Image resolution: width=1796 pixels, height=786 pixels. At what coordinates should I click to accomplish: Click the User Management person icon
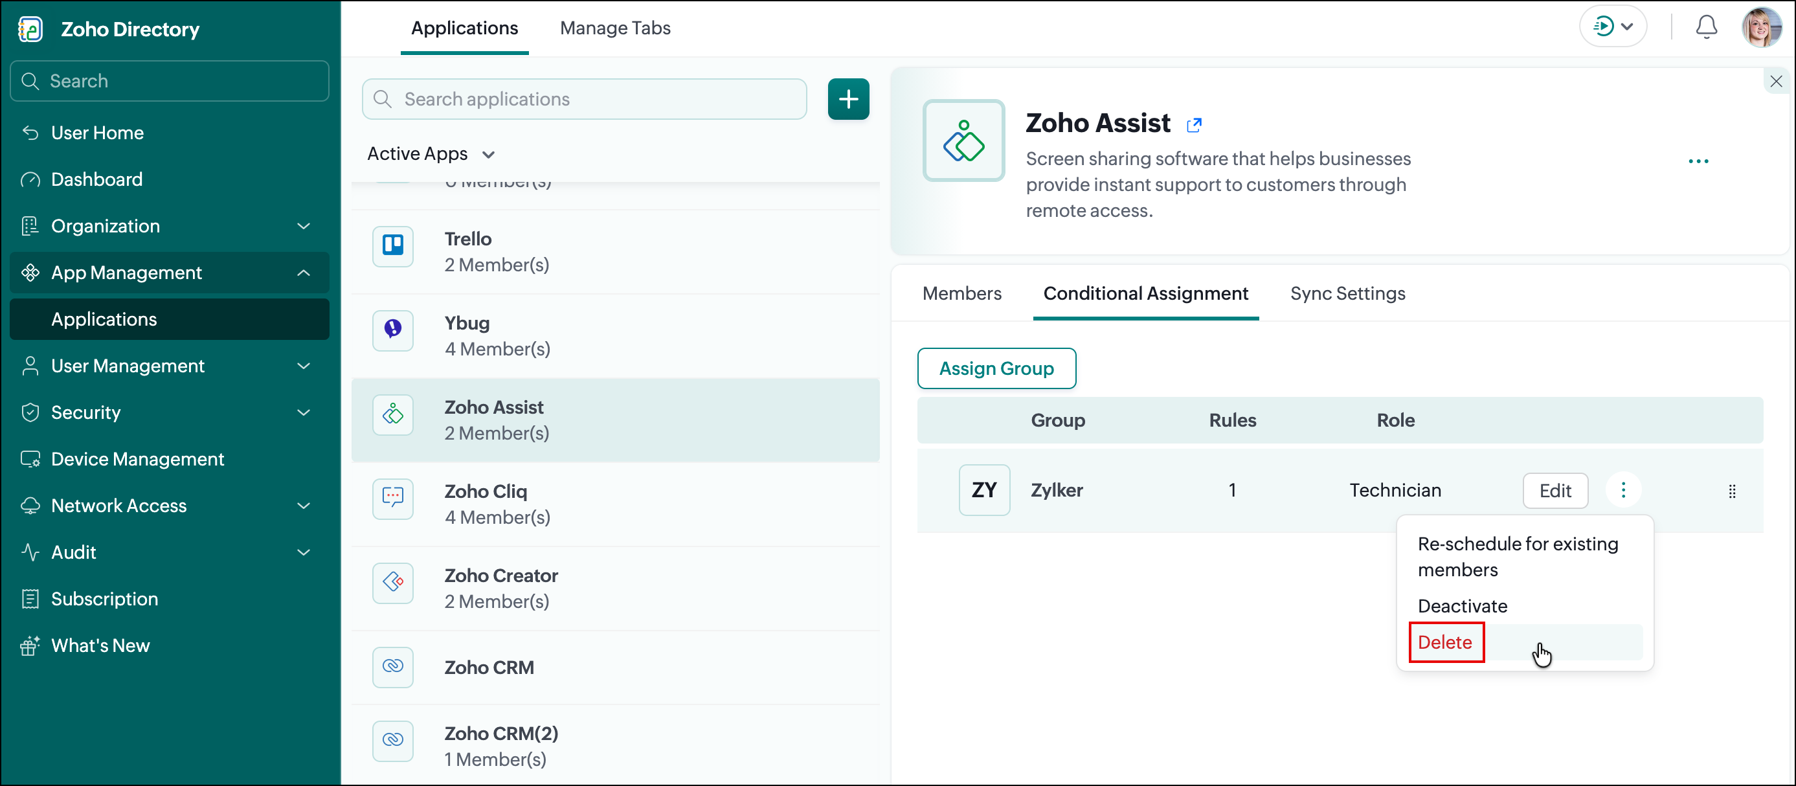tap(30, 366)
